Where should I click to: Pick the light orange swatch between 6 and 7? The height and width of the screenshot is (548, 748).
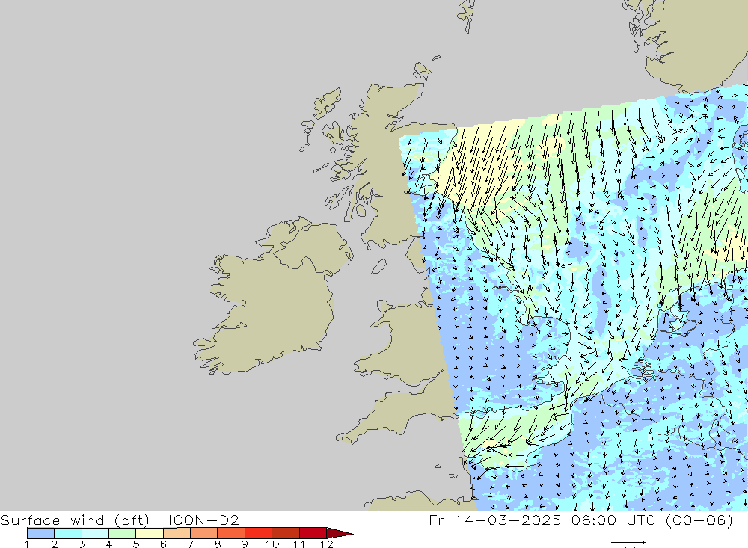(177, 533)
